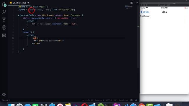Viewport: 189px width, 106px height.
Task: Click 9:15 PM in simulator status bar
Action: tap(164, 8)
